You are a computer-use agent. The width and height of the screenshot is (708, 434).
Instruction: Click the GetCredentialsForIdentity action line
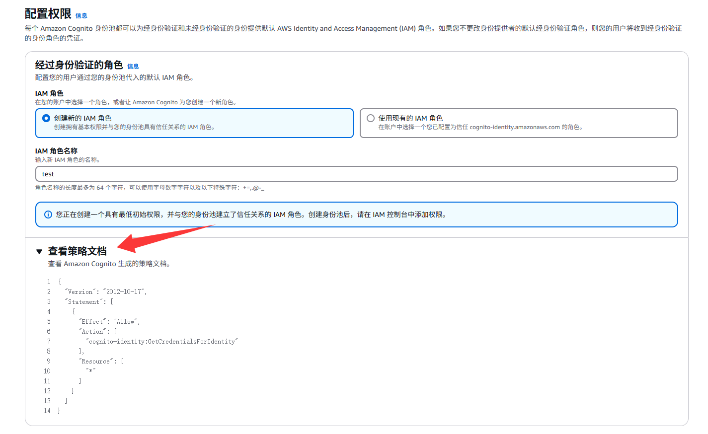[162, 342]
